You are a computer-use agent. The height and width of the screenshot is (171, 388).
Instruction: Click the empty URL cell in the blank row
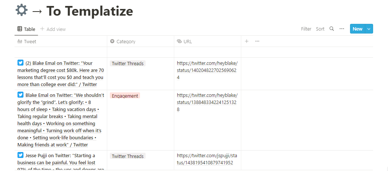coord(208,52)
